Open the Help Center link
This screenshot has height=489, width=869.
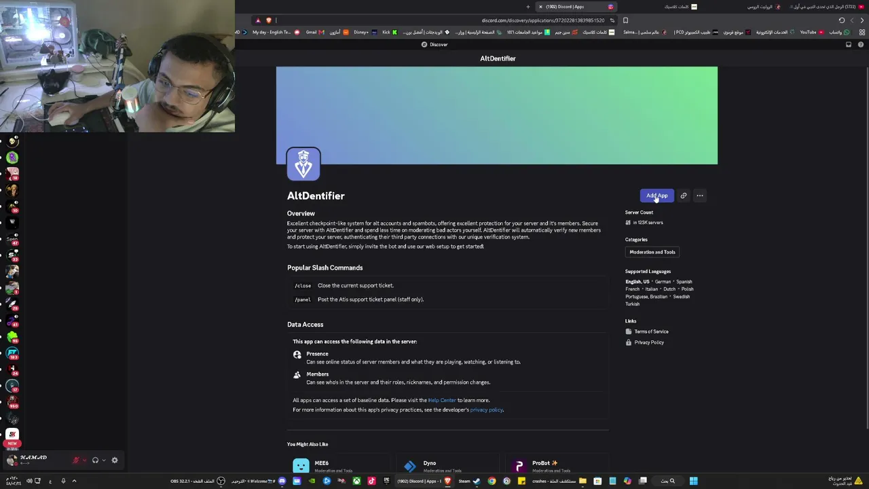click(442, 400)
